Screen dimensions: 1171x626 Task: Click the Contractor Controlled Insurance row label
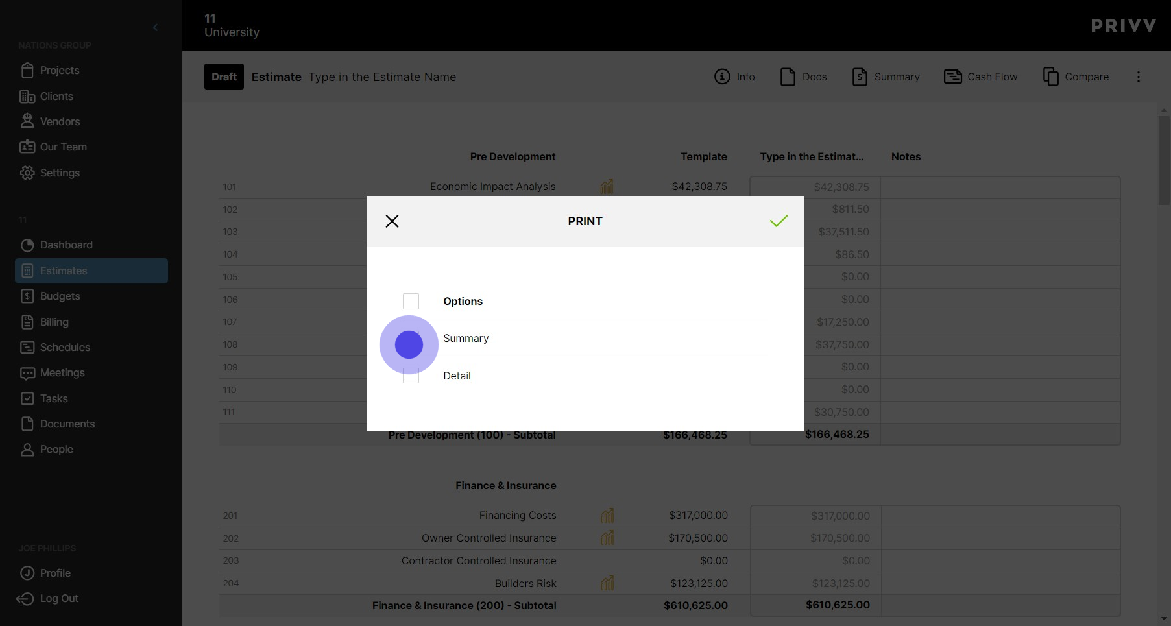tap(479, 560)
